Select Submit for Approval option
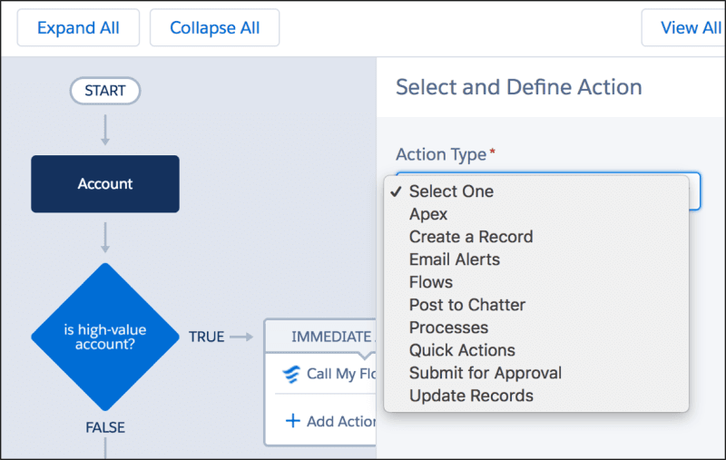Viewport: 726px width, 460px height. (x=485, y=373)
